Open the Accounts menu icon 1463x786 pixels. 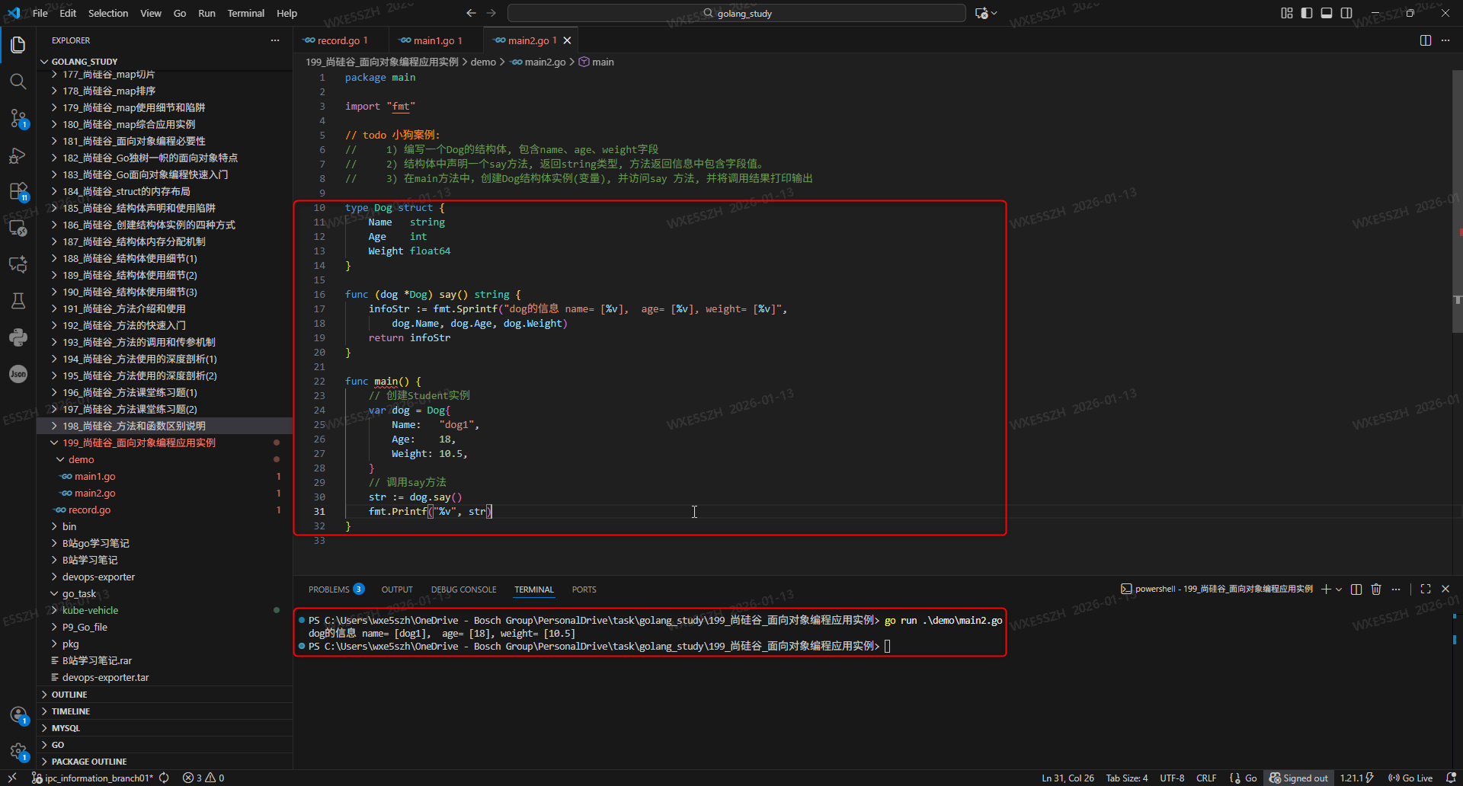point(18,715)
